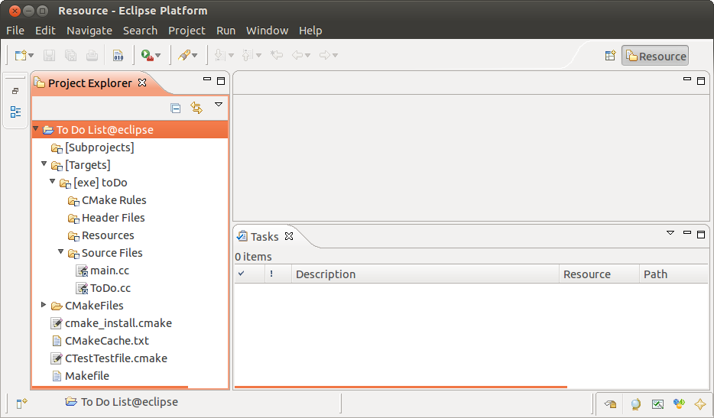Click the Back navigation arrow
The width and height of the screenshot is (714, 418).
point(297,56)
